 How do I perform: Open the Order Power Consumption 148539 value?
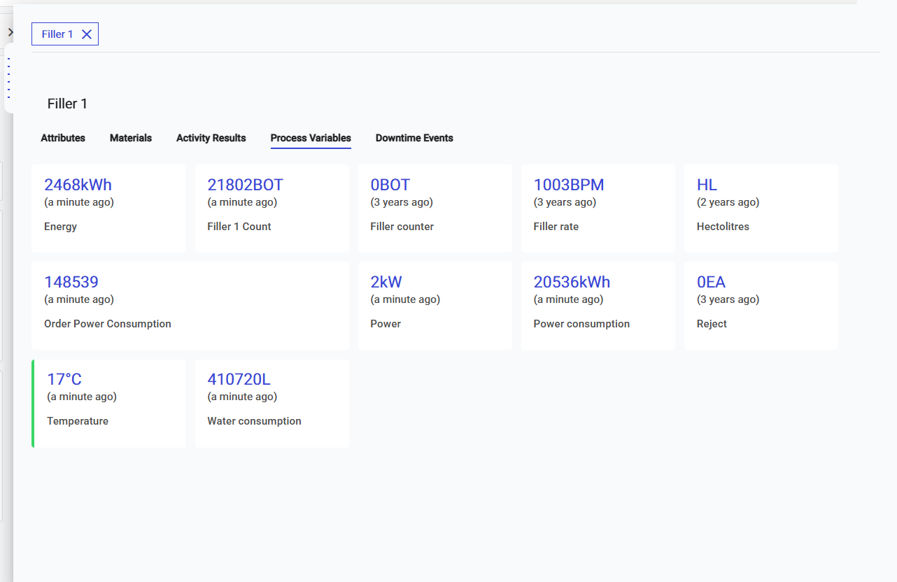point(71,282)
